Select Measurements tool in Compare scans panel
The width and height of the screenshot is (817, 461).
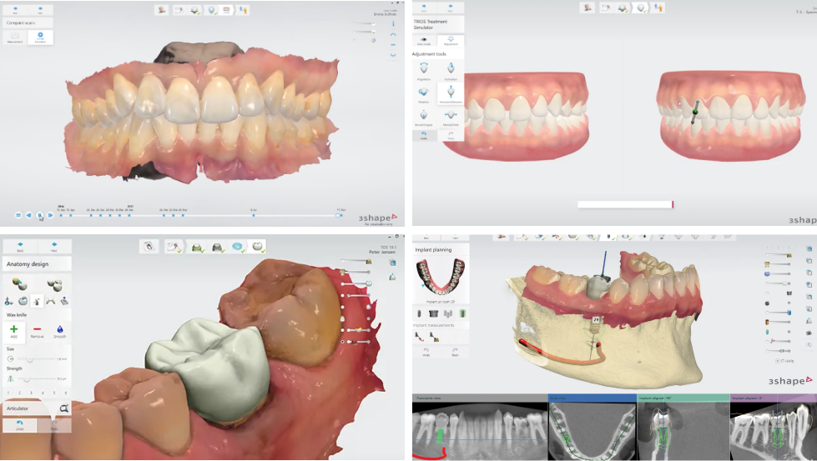[x=15, y=38]
